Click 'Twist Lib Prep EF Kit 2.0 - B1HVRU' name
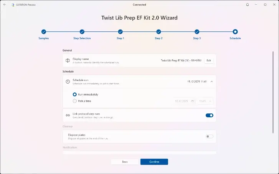Screen dimensions: 279x174 tap(181, 61)
